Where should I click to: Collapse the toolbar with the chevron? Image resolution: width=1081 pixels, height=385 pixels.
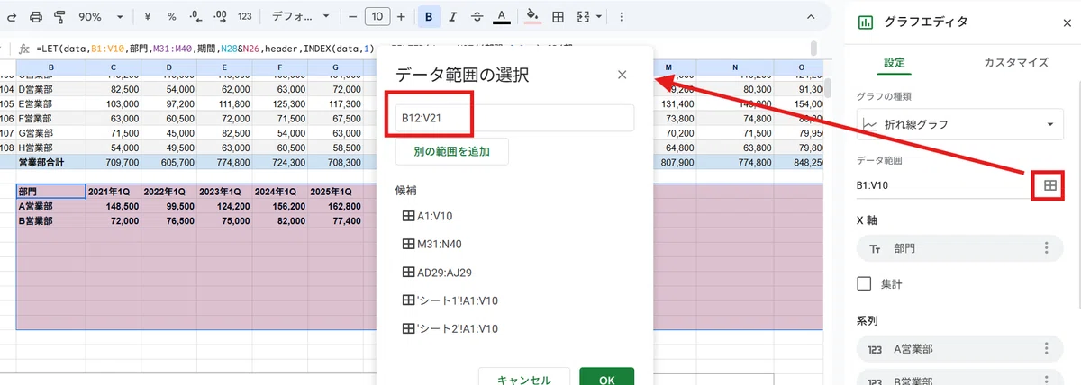click(809, 16)
